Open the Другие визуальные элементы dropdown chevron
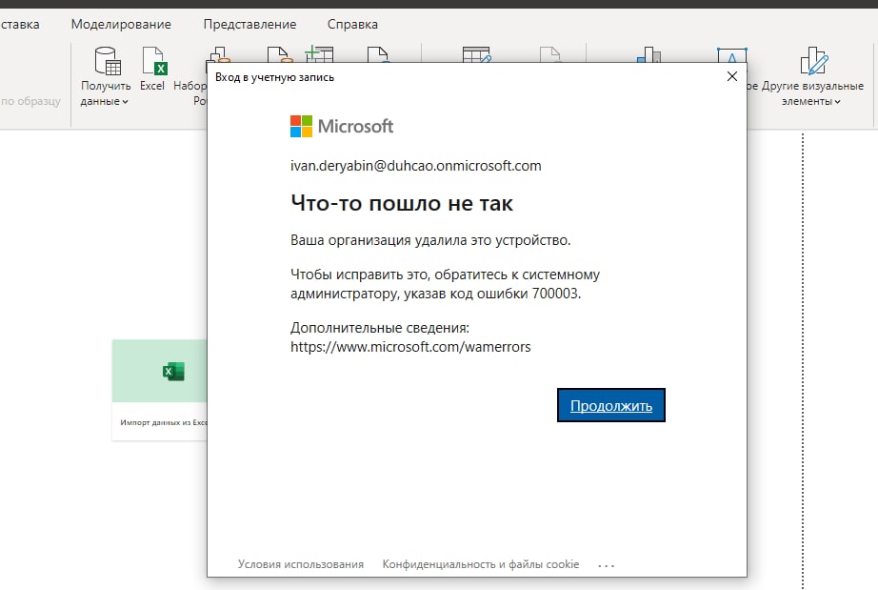This screenshot has height=590, width=878. [837, 102]
